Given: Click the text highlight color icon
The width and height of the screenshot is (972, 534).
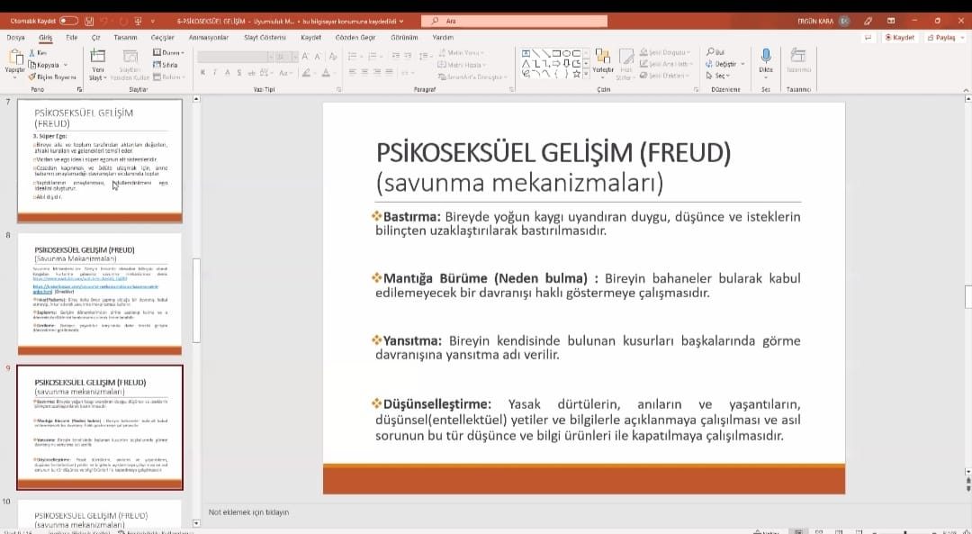Looking at the screenshot, I should [306, 73].
